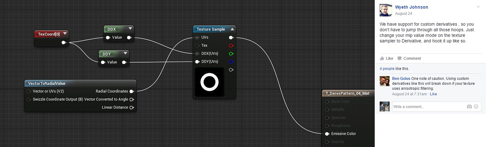Click the red output pin on Texture Sample

point(231,45)
